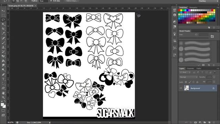Screen dimensions: 220x124
Task: Select the Healing Brush tool
Action: pyautogui.click(x=3, y=38)
